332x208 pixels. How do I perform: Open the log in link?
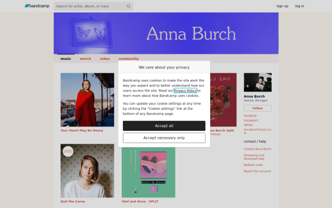tap(299, 6)
